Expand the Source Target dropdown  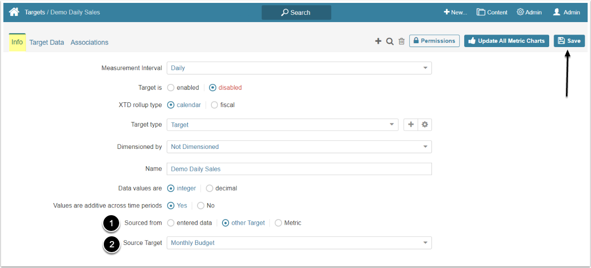[299, 243]
